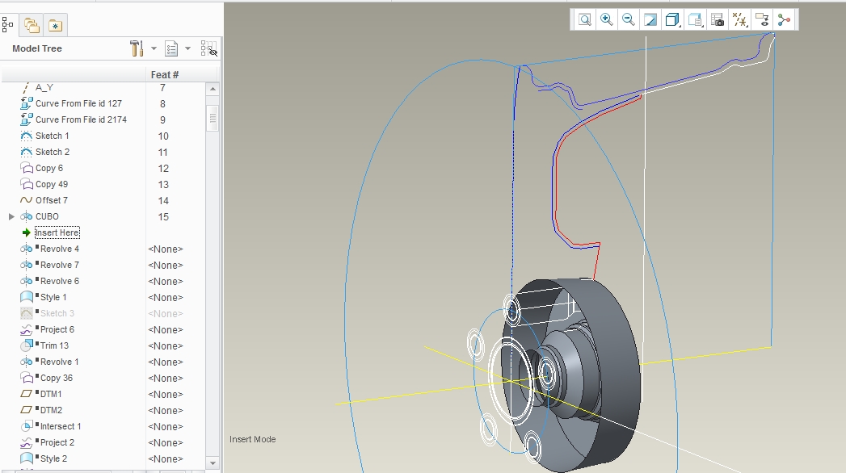Select Project 2 feature
The height and width of the screenshot is (473, 846).
pos(57,443)
